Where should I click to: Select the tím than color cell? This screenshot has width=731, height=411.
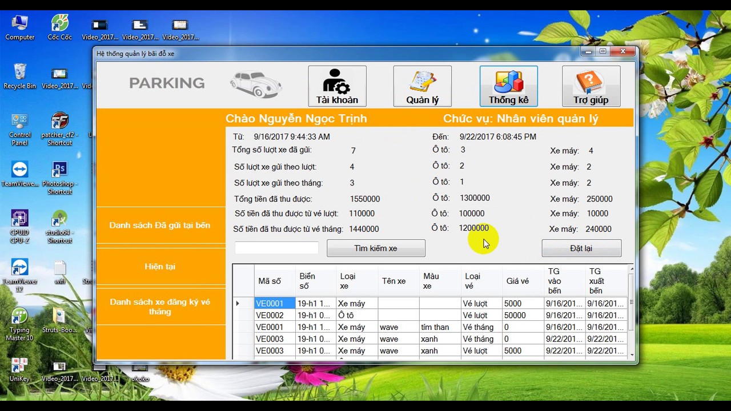click(x=440, y=328)
